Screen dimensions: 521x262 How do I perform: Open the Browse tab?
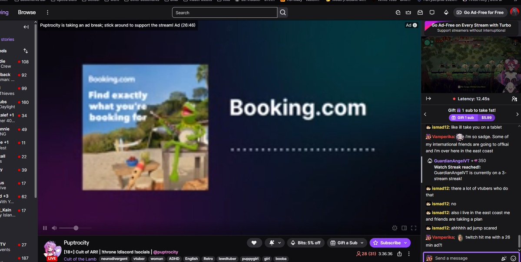click(27, 12)
